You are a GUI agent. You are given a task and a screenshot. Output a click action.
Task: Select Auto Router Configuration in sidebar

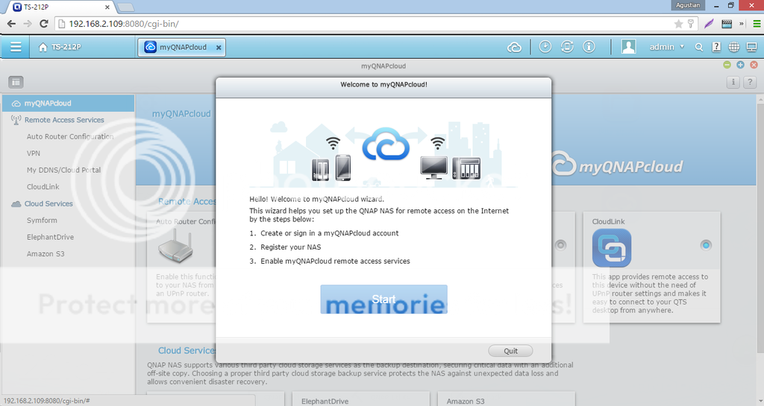tap(70, 137)
